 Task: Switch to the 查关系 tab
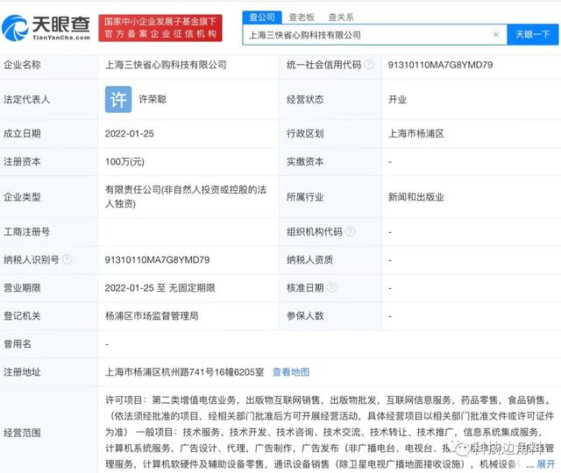(341, 18)
